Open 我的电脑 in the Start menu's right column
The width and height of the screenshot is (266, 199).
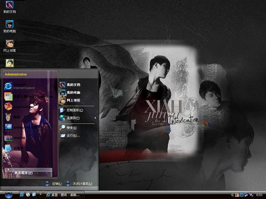click(x=70, y=92)
